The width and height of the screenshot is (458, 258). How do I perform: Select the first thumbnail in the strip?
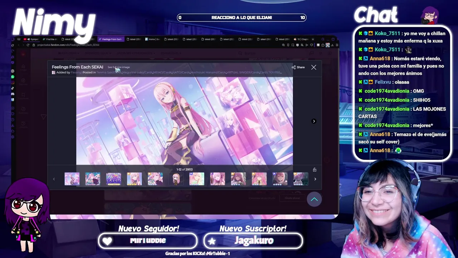72,179
